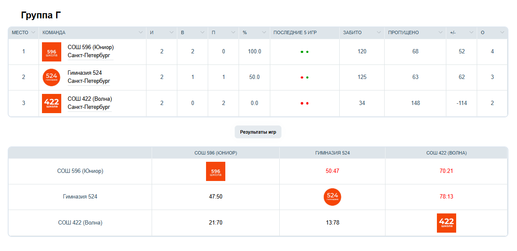The width and height of the screenshot is (517, 251).
Task: Click the 21:70 score cell
Action: tap(215, 222)
